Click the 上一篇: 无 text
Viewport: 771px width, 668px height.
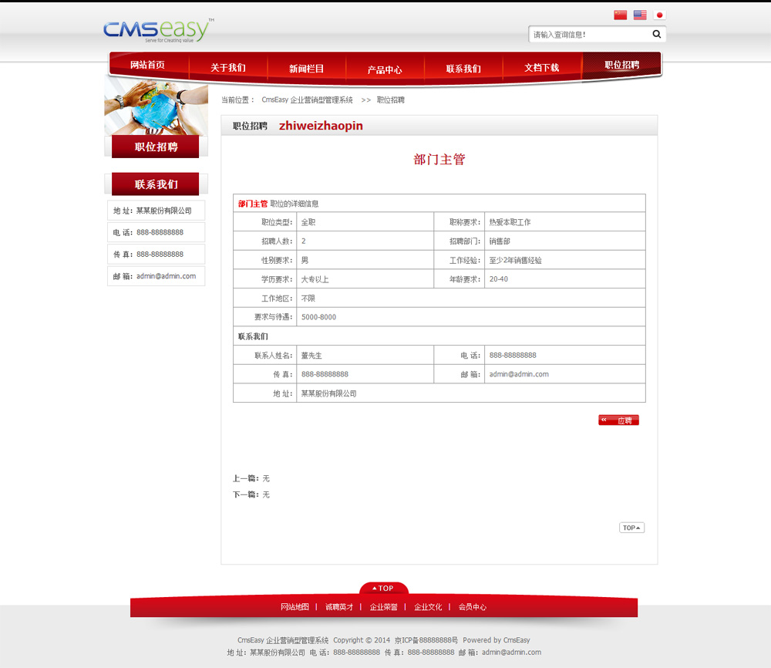point(251,478)
